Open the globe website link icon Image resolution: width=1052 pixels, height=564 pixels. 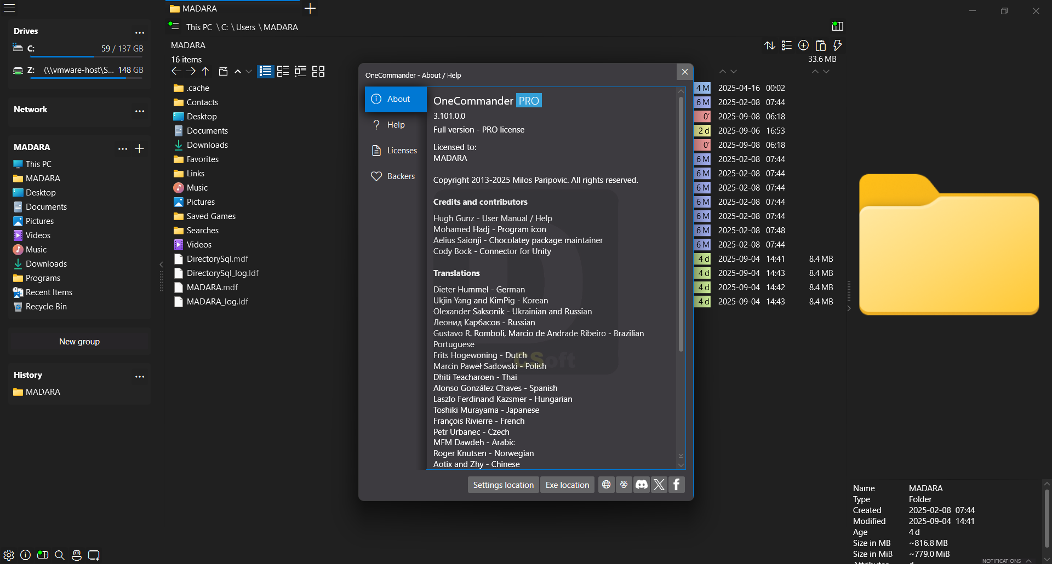tap(606, 485)
